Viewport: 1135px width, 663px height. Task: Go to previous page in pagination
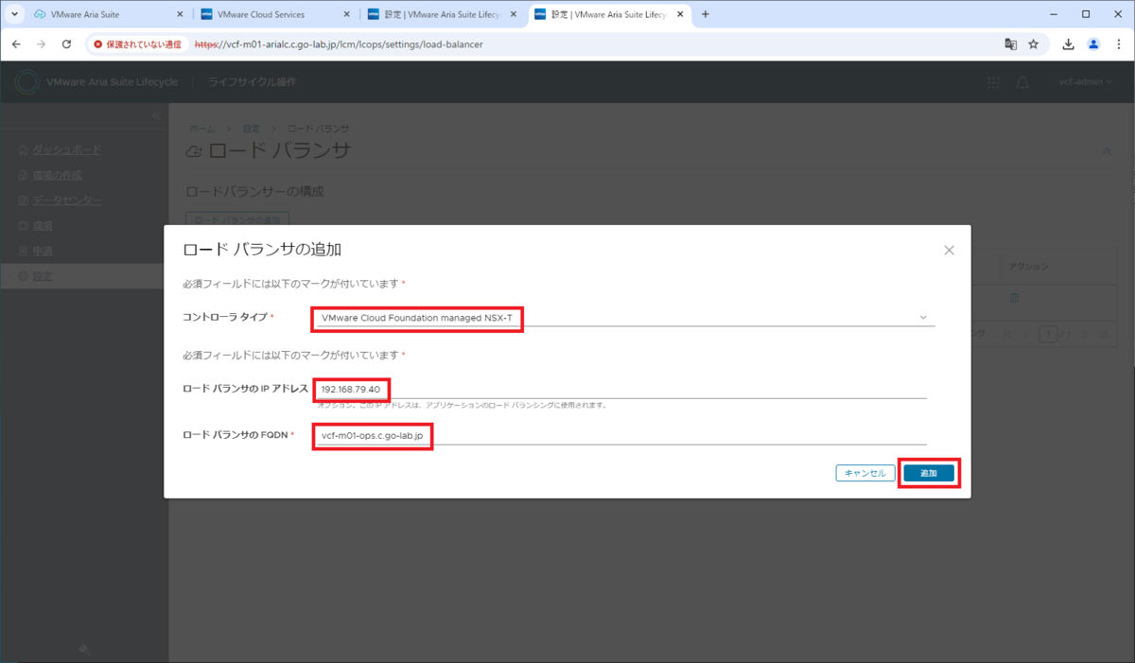point(1027,334)
